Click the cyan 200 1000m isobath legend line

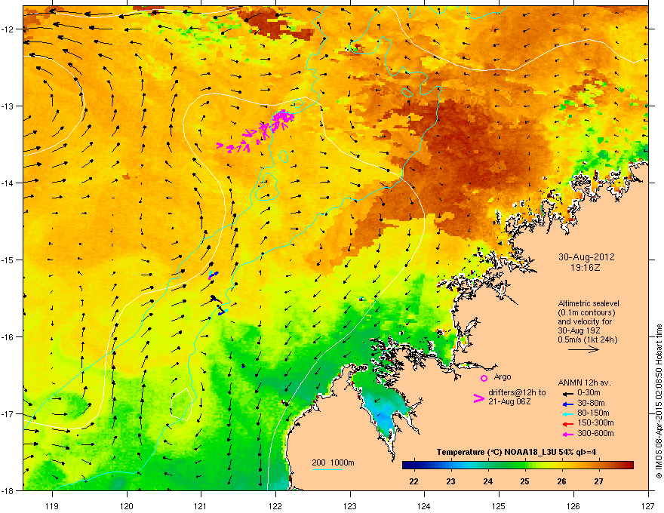pyautogui.click(x=327, y=469)
